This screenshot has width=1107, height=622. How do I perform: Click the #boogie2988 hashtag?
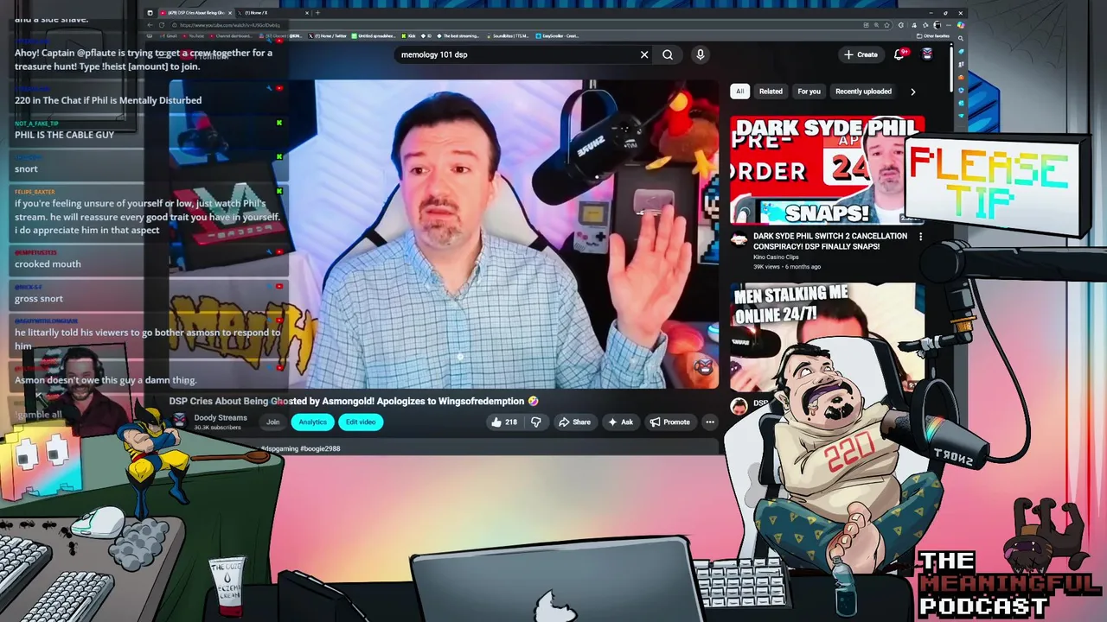coord(320,448)
